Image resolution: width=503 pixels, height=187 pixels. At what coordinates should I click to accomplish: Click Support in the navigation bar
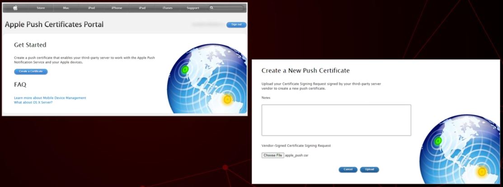coord(193,8)
